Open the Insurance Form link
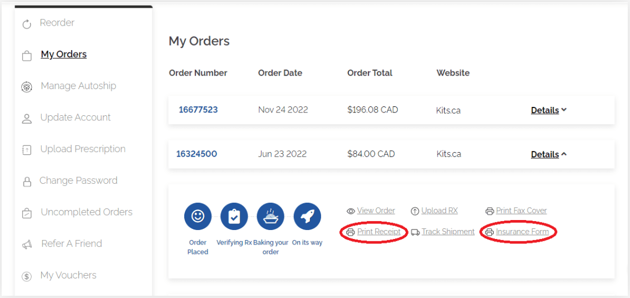 pyautogui.click(x=522, y=232)
